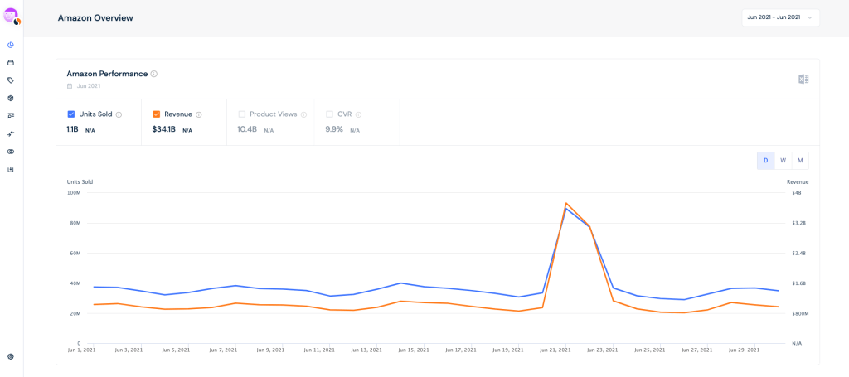
Task: Click the 100M units axis label
Action: 74,193
